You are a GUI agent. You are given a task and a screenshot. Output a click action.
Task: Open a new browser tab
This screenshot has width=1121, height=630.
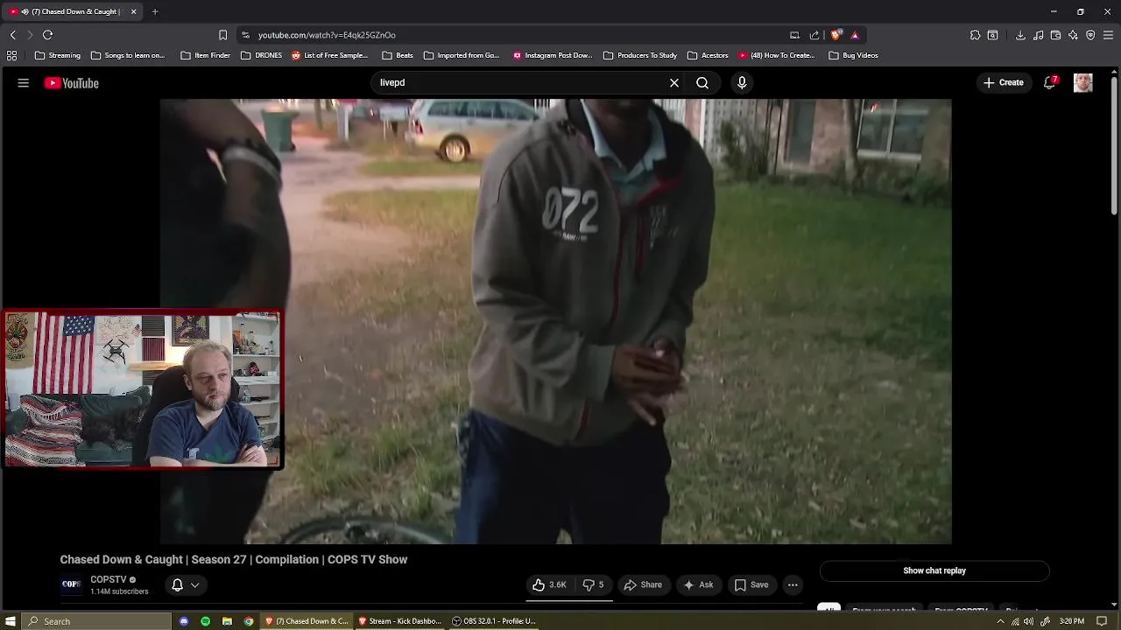pos(154,11)
